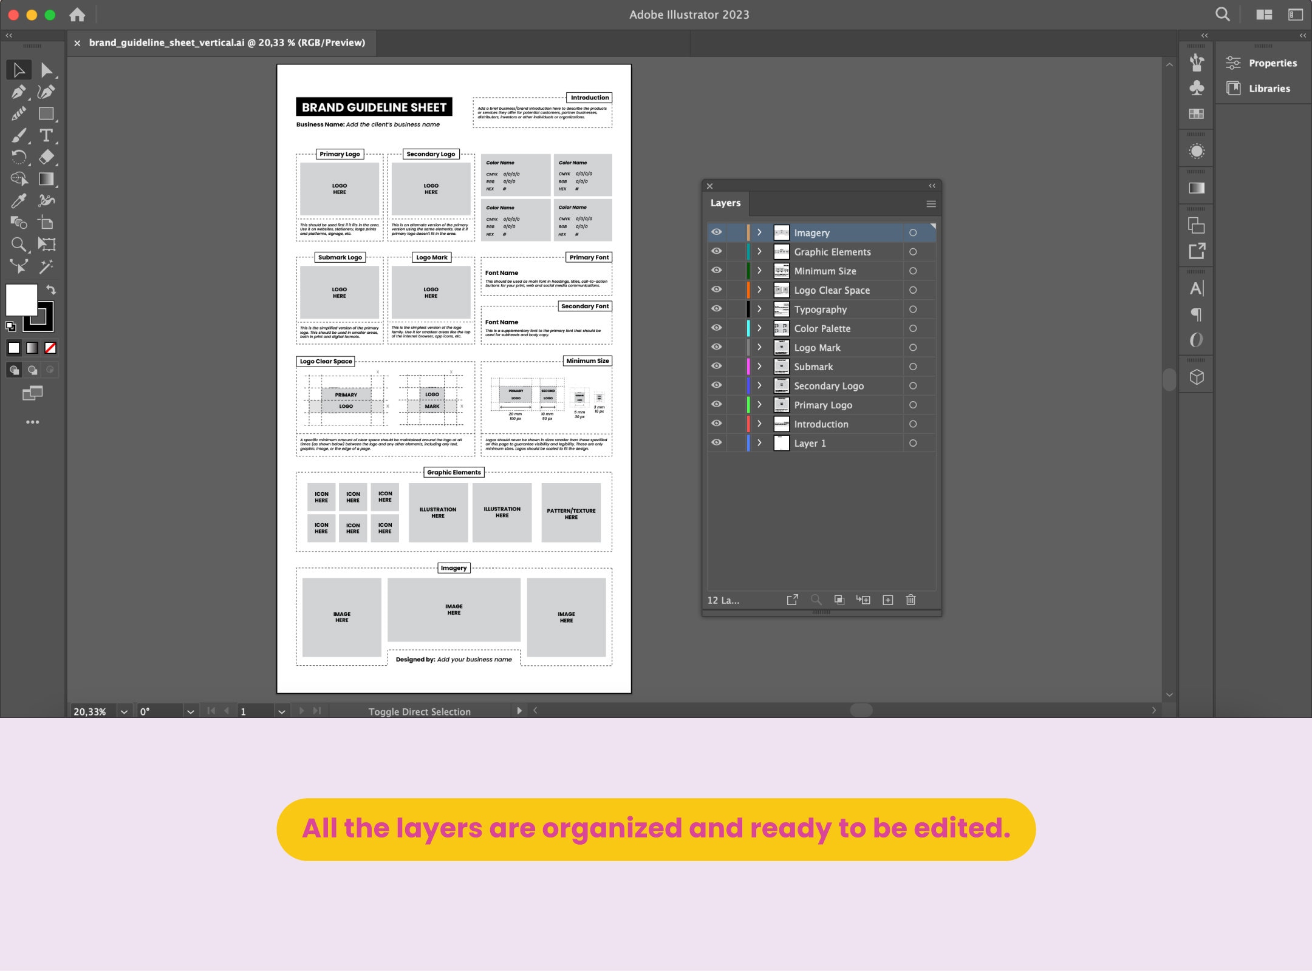Open the 3D and Materials panel icon
1312x971 pixels.
coord(1196,377)
